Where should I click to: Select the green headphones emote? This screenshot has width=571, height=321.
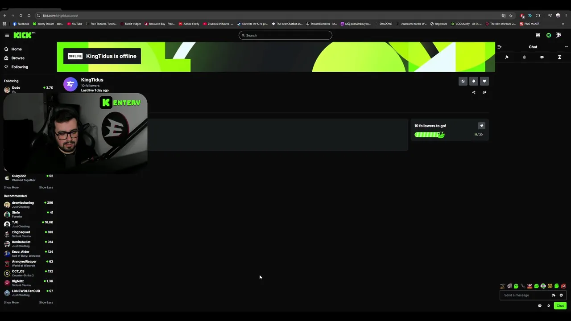[x=543, y=286]
